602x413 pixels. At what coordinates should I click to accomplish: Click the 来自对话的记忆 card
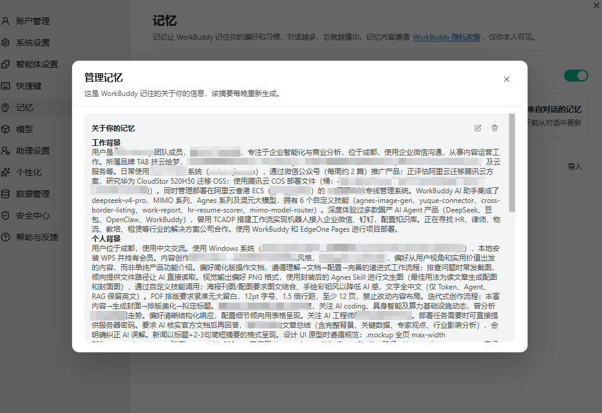558,116
